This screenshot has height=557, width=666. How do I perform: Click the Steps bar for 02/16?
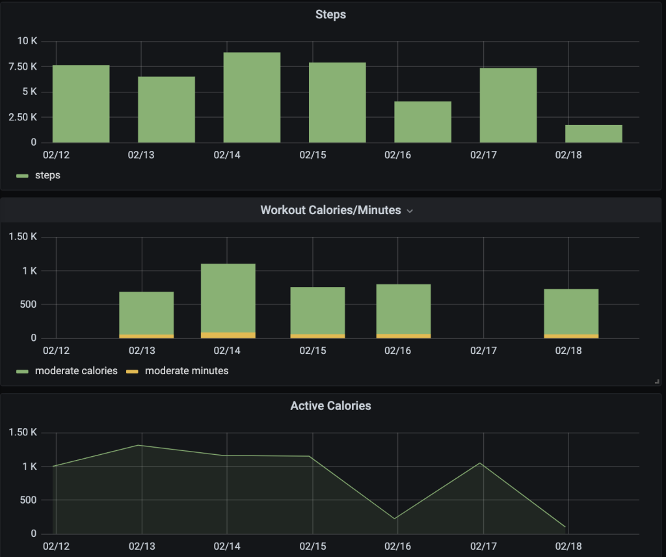point(422,122)
